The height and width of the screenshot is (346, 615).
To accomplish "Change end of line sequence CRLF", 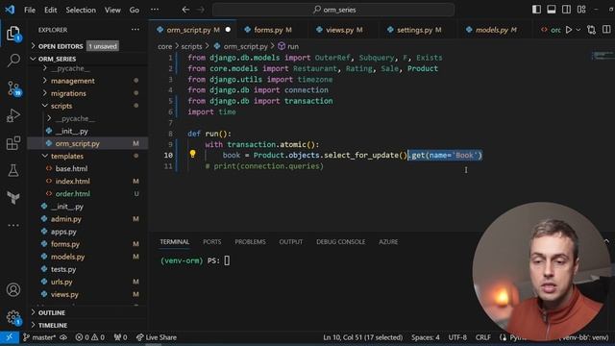I will point(482,337).
